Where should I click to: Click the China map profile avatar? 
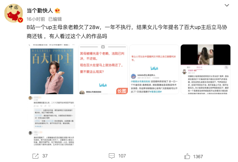click(x=14, y=13)
